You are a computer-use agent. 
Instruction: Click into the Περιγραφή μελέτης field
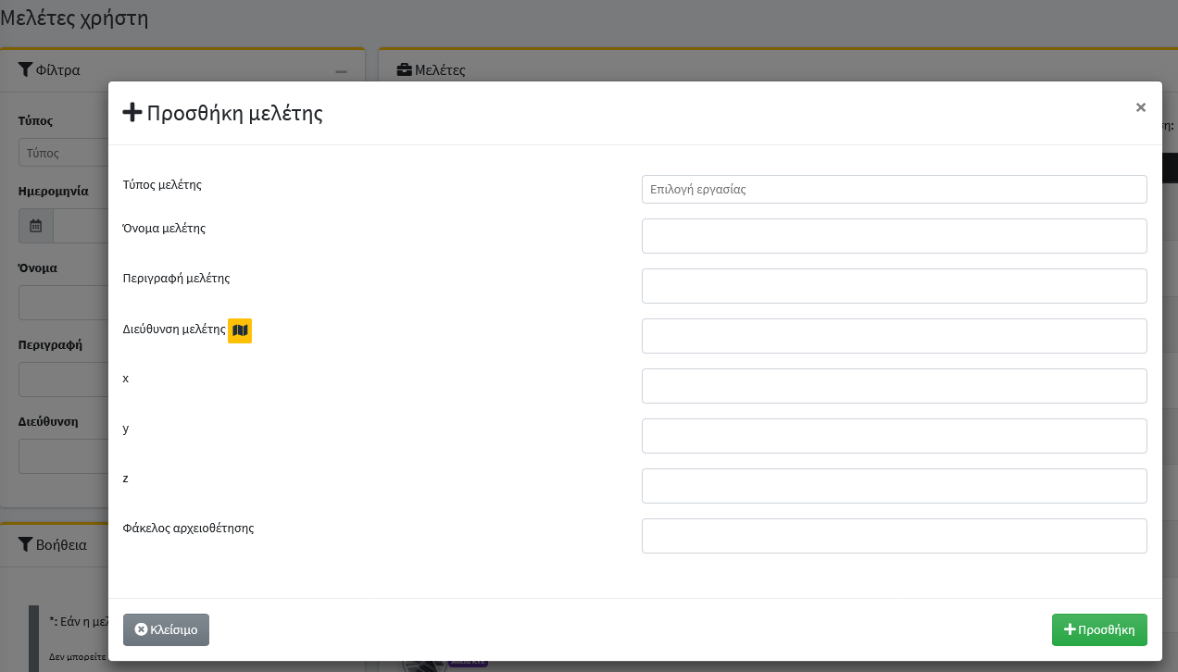coord(894,286)
